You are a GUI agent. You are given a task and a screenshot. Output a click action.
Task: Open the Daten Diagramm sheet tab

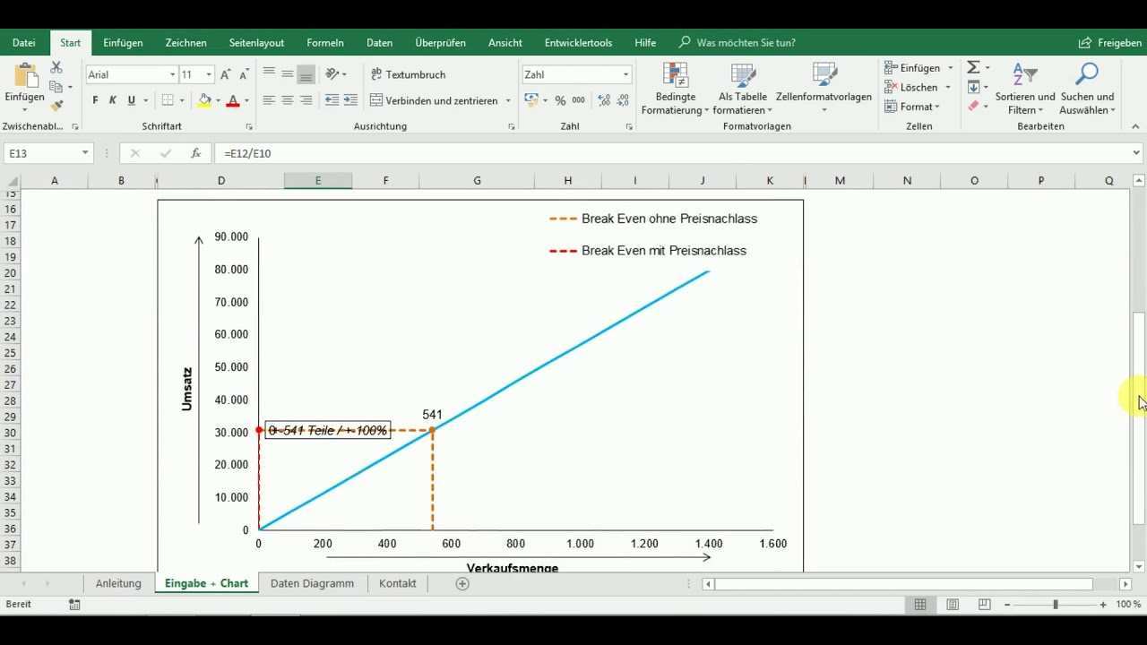312,583
